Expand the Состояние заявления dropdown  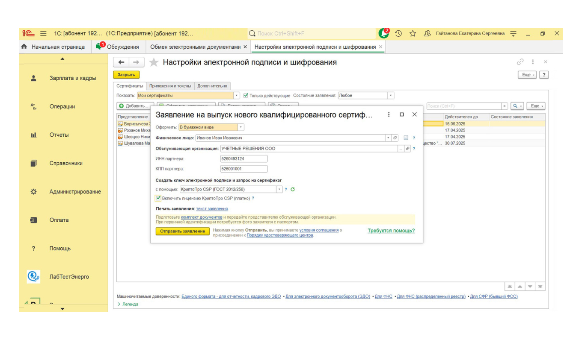pos(390,95)
